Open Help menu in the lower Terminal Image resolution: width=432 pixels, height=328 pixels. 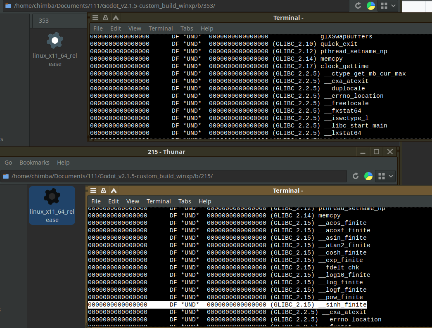coord(205,201)
